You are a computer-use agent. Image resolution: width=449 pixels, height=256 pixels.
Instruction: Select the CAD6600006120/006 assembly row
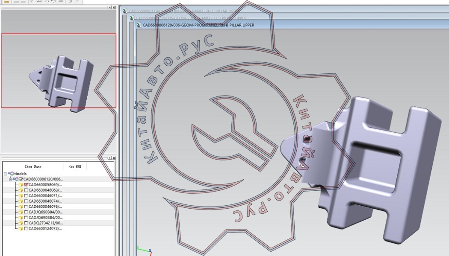tap(43, 179)
